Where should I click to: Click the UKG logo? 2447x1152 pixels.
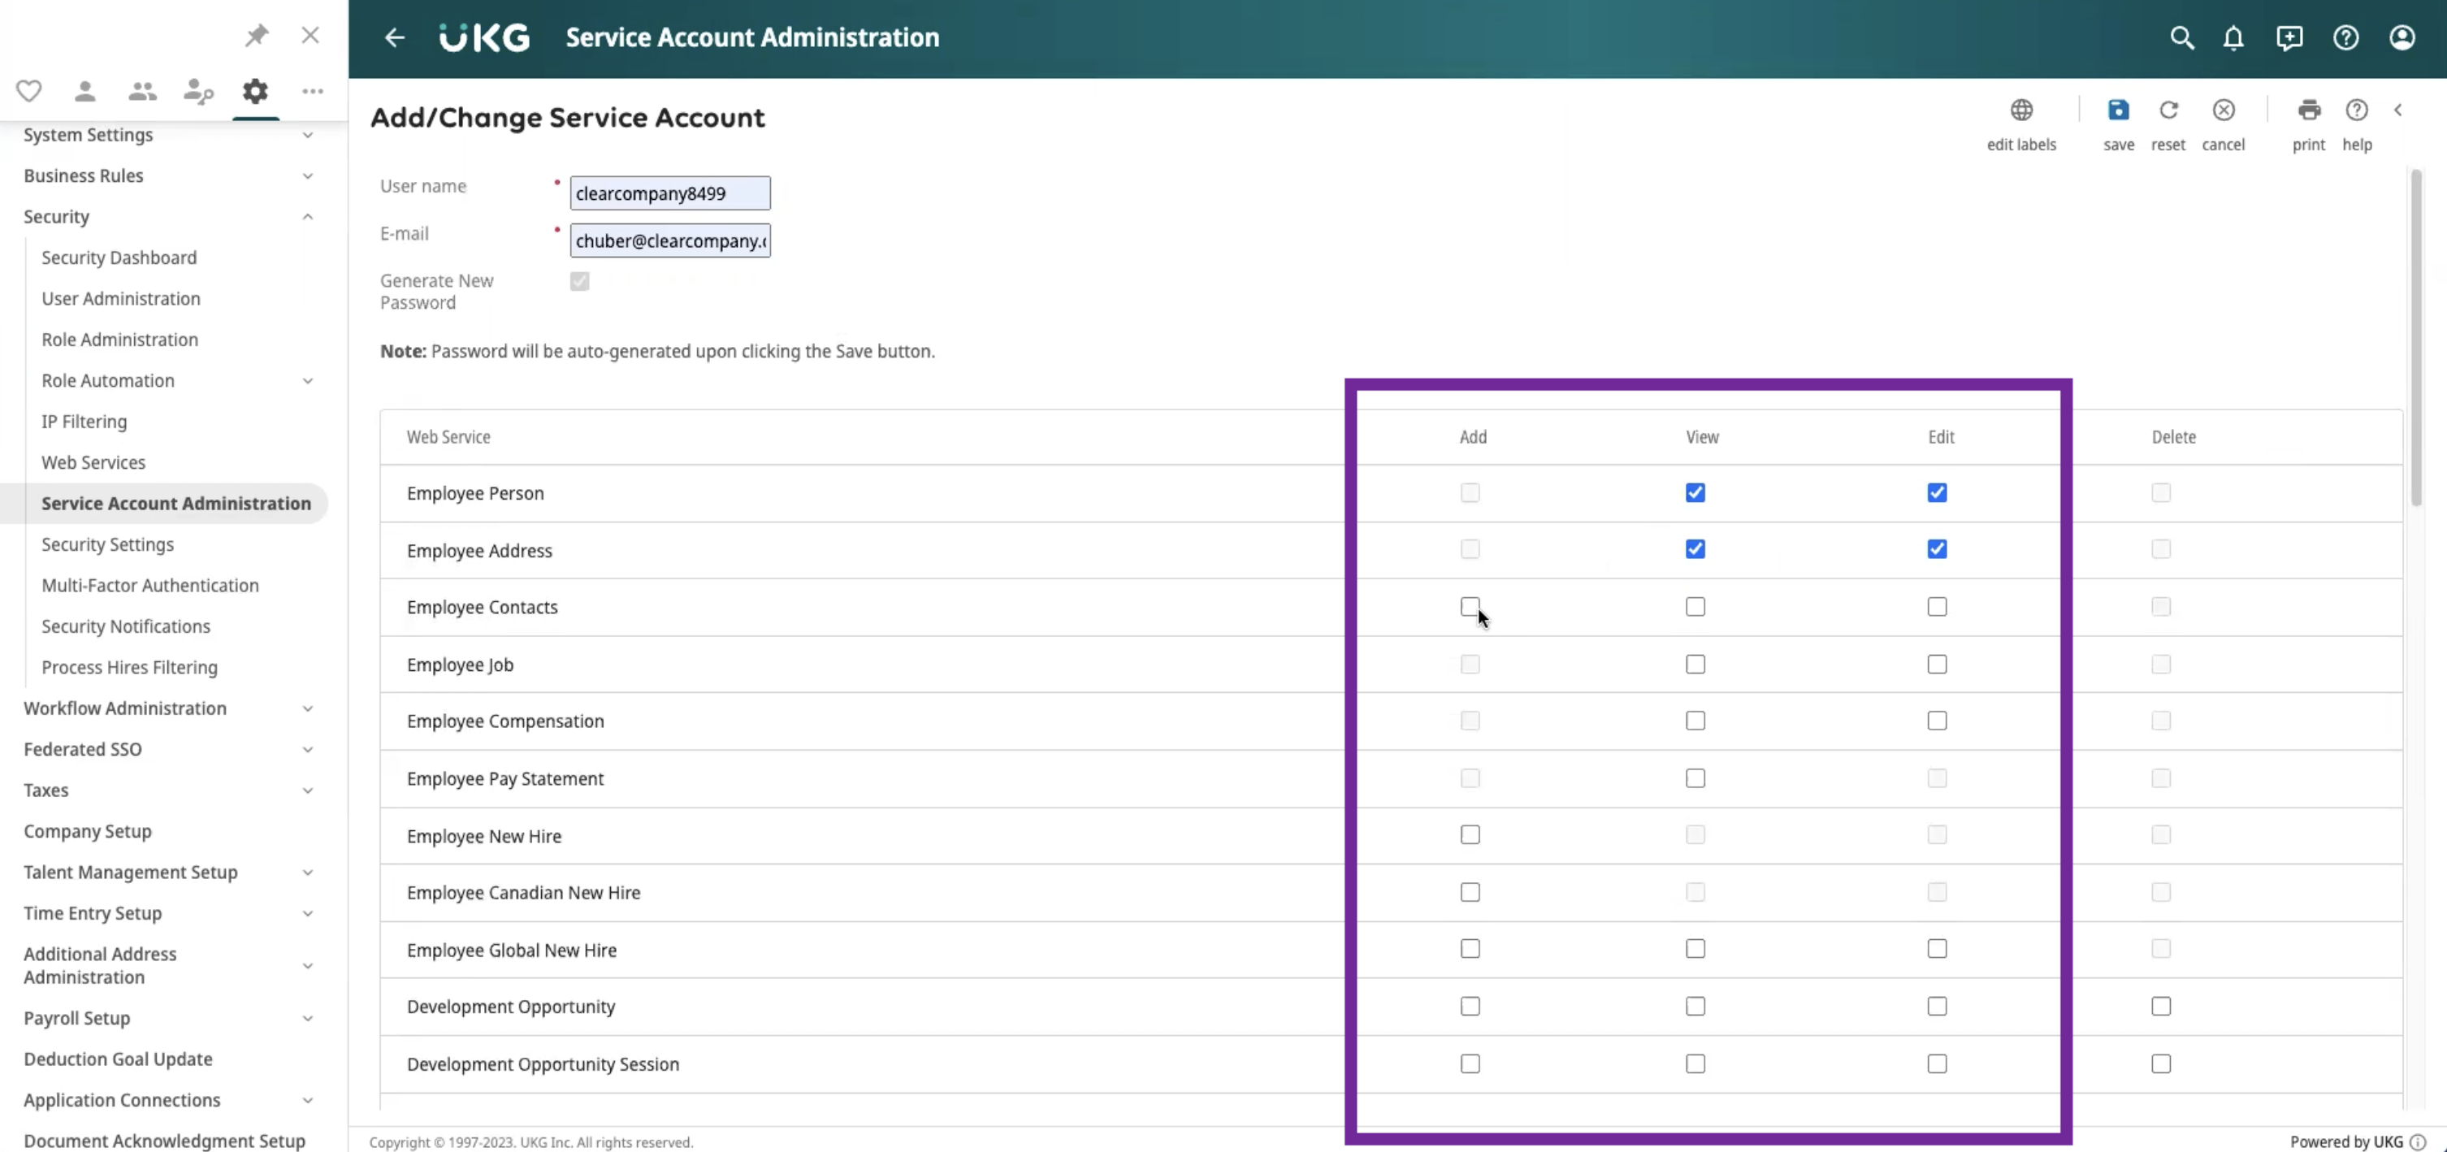[x=484, y=37]
